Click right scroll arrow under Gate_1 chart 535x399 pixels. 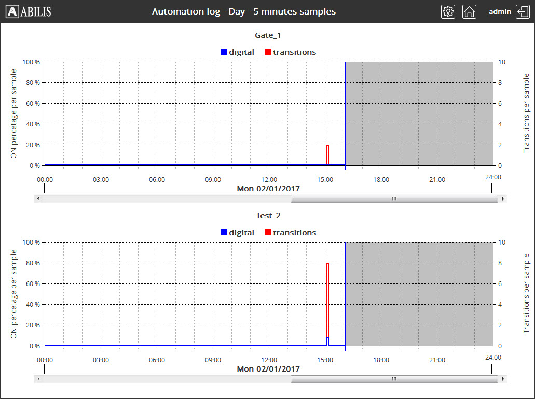click(502, 198)
